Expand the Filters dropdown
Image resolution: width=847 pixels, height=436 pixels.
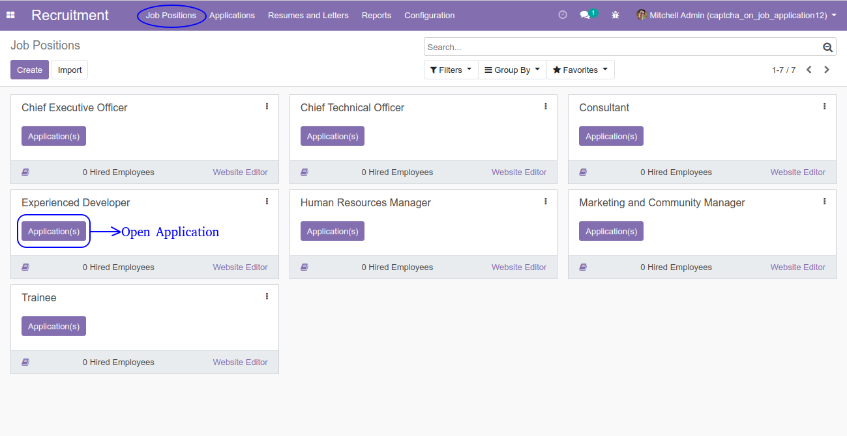coord(451,70)
